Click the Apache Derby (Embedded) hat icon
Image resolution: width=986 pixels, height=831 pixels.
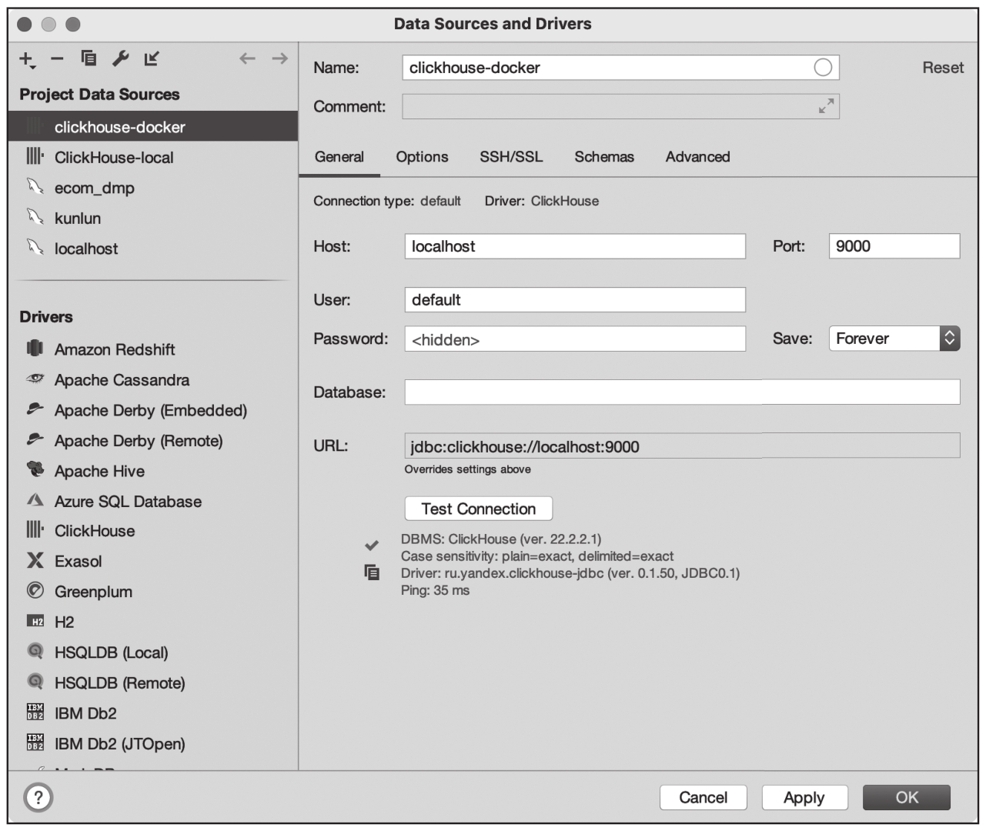point(35,409)
